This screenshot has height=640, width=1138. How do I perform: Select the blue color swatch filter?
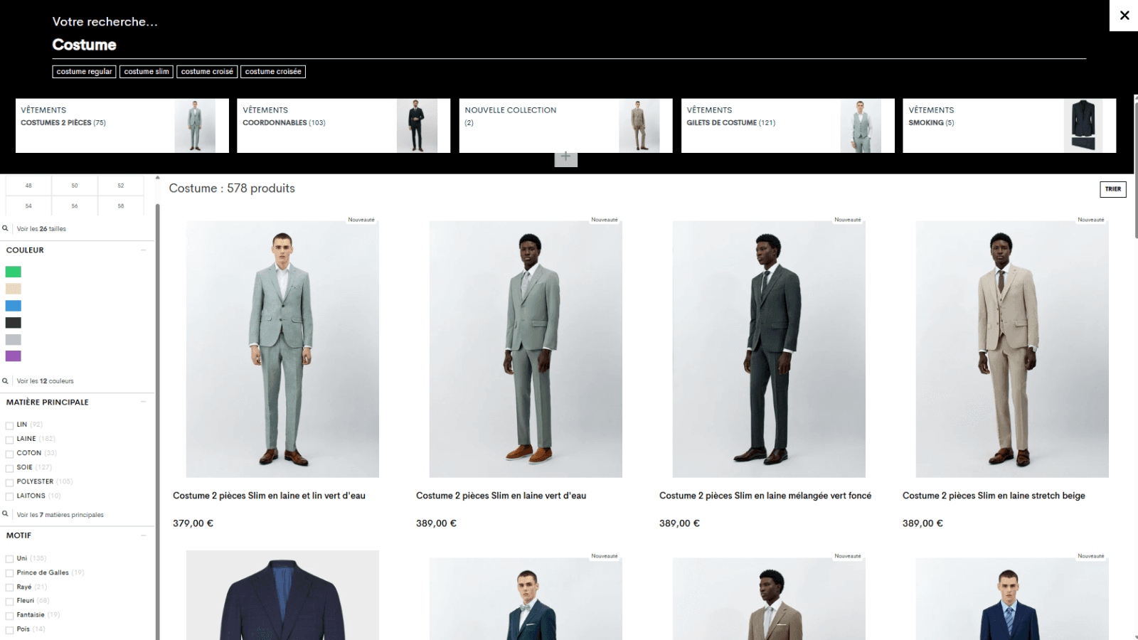pos(14,305)
